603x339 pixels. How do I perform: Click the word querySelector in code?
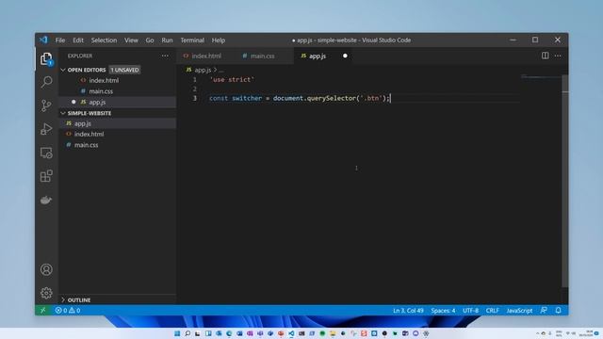coord(332,98)
